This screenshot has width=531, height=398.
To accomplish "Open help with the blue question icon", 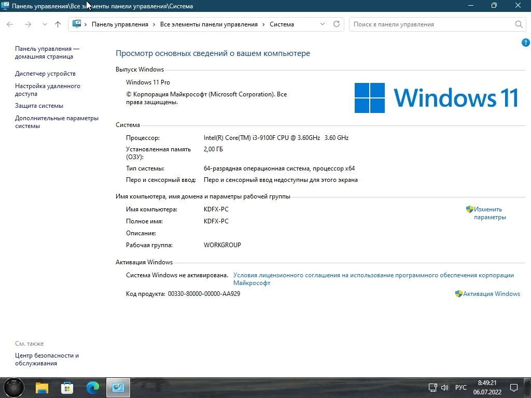I will (x=526, y=42).
